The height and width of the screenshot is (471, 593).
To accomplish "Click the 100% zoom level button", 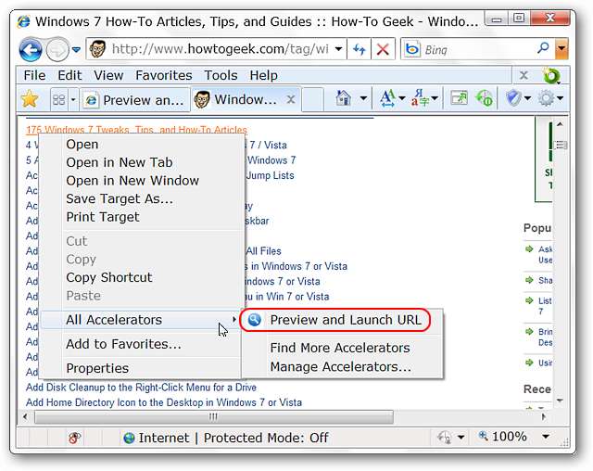I will tap(502, 437).
